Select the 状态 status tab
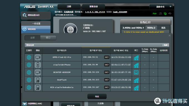 tap(163, 28)
